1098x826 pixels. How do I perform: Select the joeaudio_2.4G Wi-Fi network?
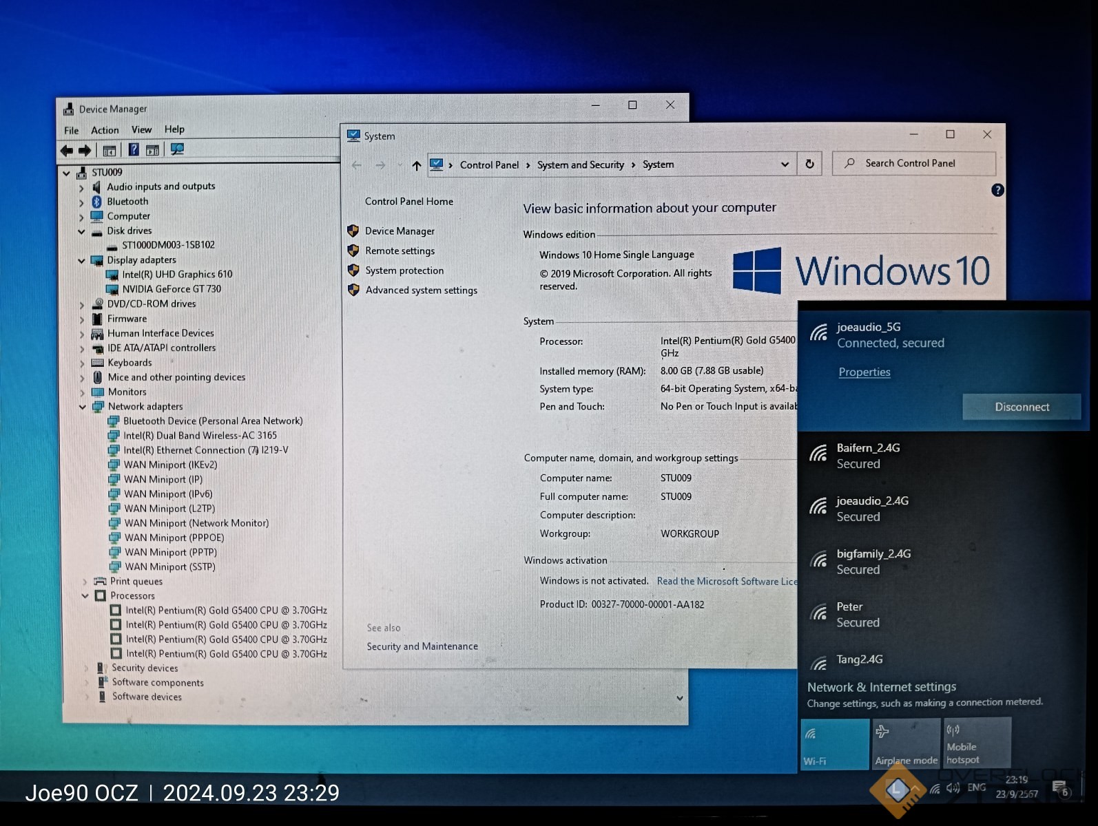point(944,509)
